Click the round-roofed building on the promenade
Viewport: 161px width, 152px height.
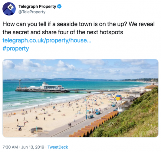tap(151, 87)
